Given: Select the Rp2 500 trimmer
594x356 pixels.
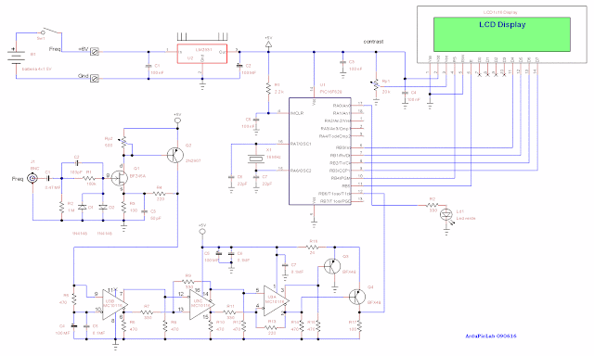Looking at the screenshot, I should (x=123, y=143).
